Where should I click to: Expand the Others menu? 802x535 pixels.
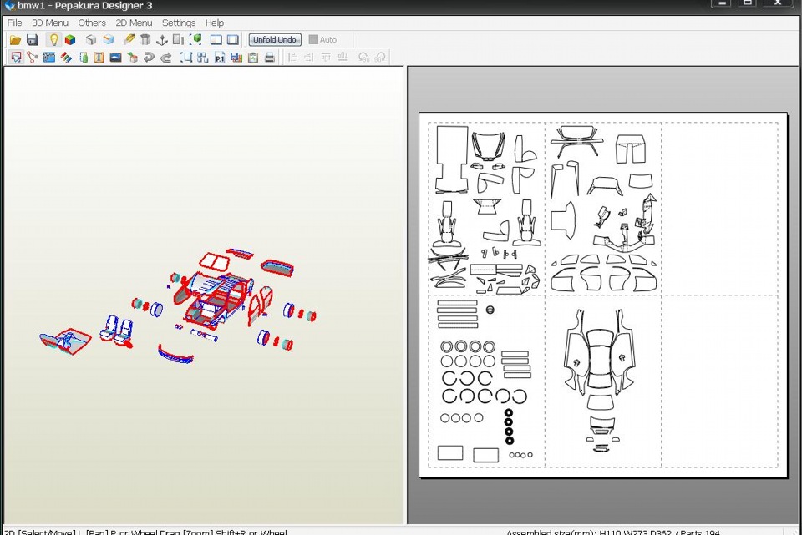tap(92, 23)
